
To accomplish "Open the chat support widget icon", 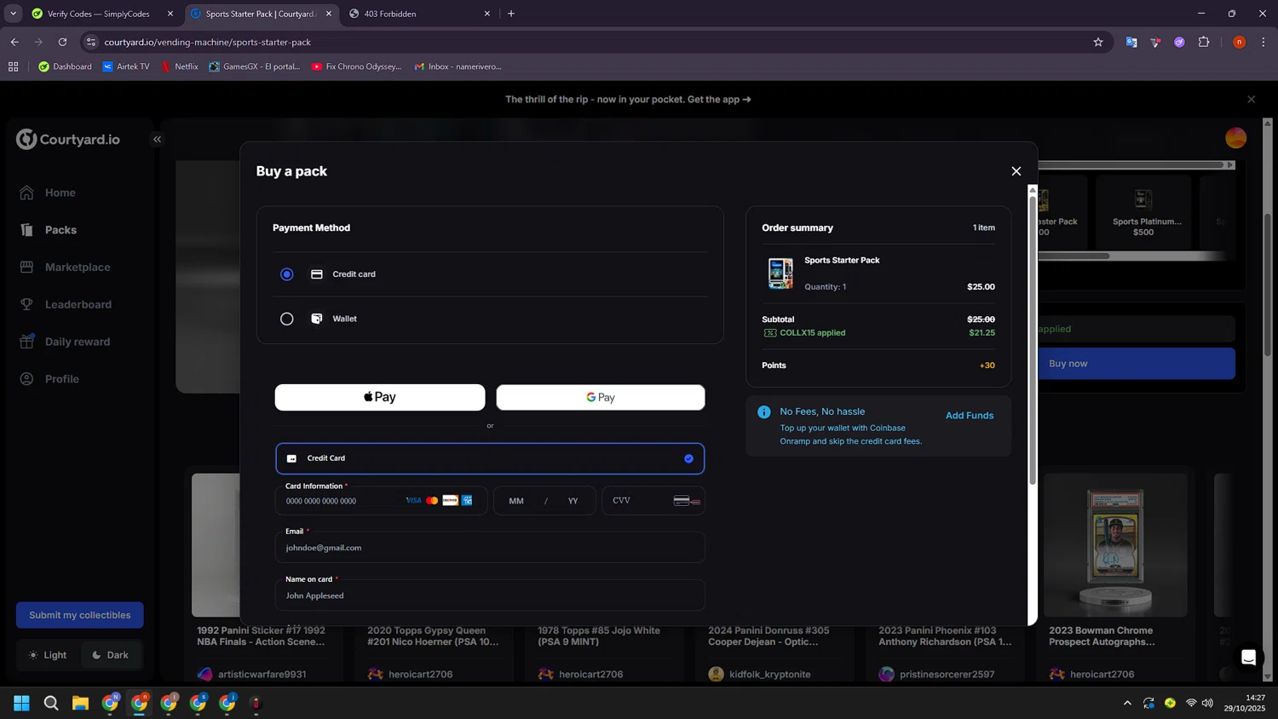I will [1248, 658].
